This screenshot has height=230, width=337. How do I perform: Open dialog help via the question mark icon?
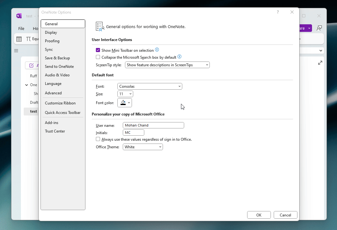[278, 12]
